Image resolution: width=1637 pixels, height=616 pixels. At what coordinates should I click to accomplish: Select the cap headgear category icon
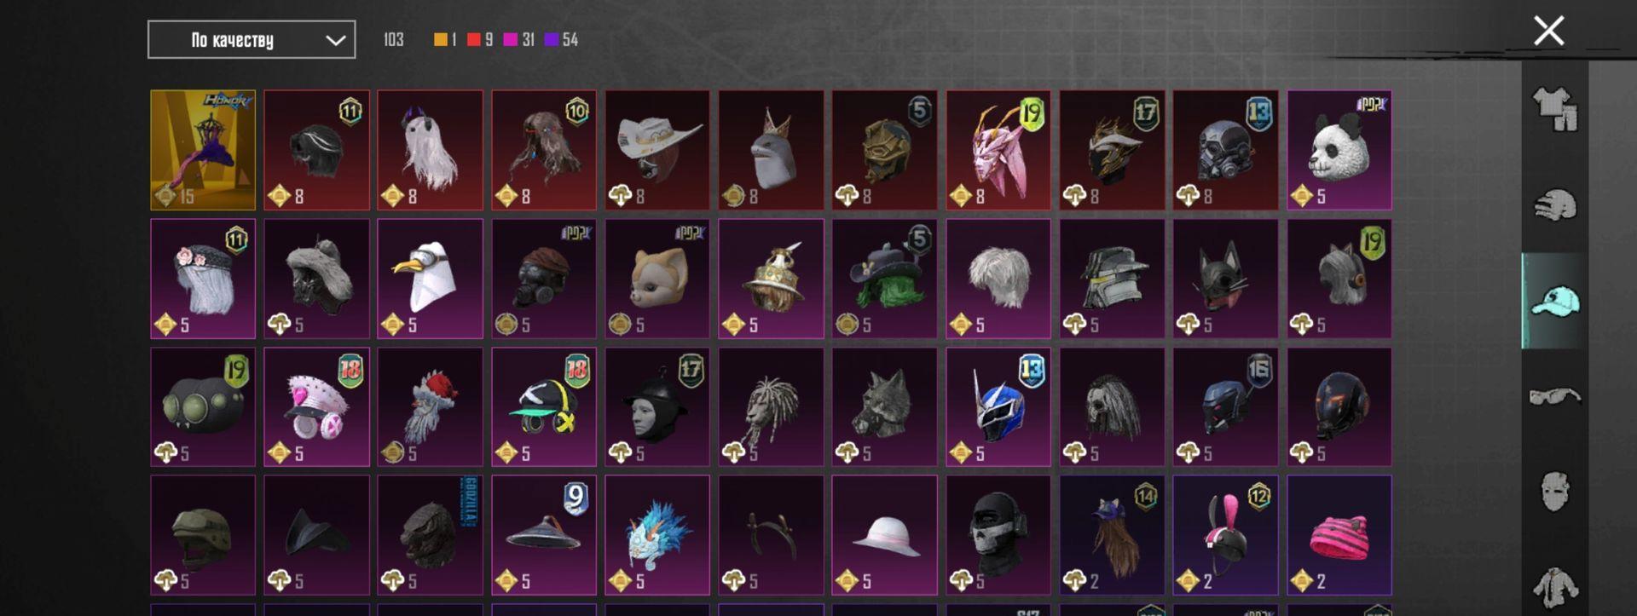click(x=1555, y=301)
